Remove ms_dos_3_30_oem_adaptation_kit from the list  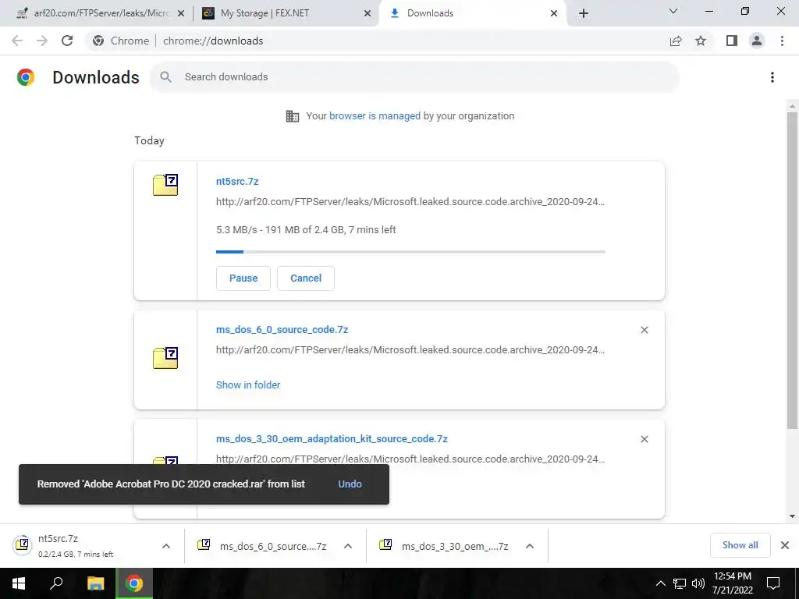[x=644, y=439]
